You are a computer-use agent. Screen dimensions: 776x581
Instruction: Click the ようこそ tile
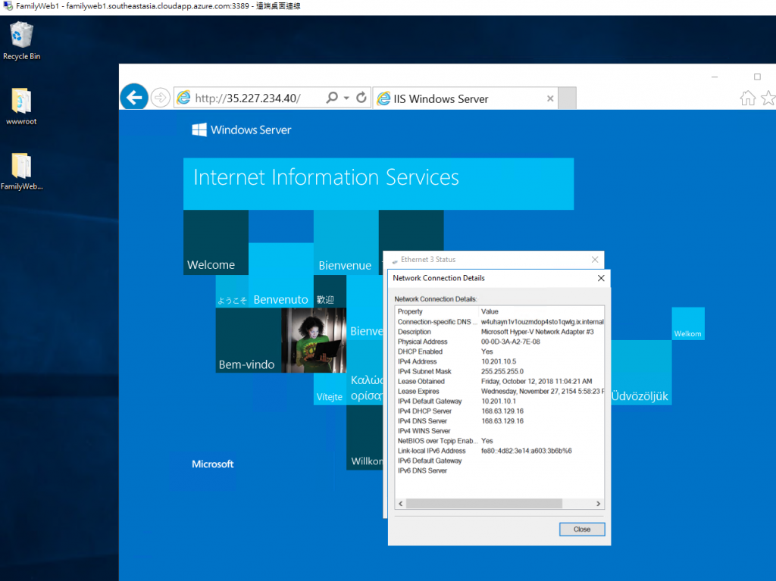232,292
